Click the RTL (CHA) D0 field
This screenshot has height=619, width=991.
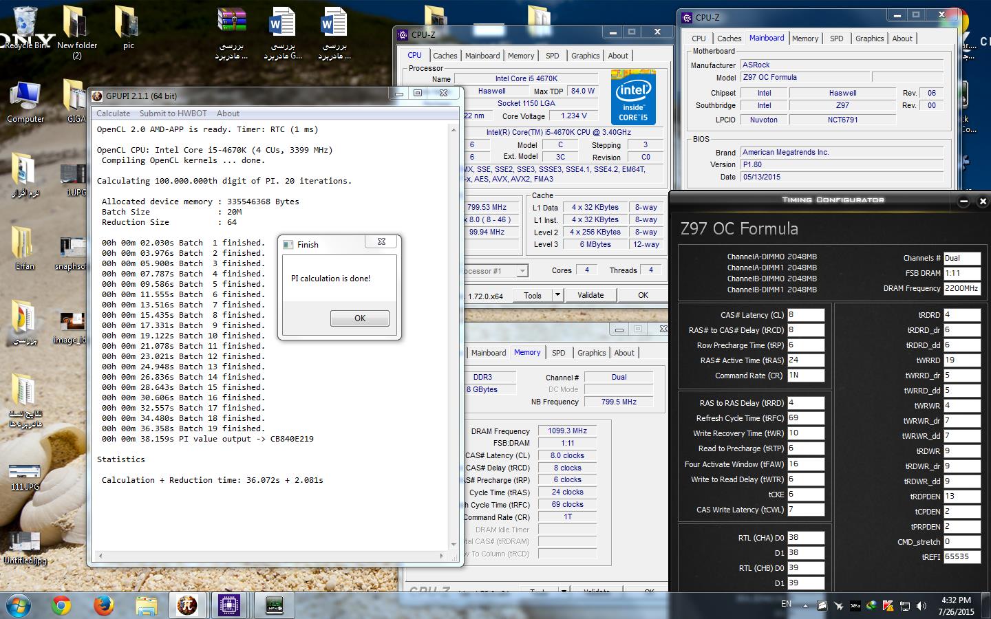[805, 538]
